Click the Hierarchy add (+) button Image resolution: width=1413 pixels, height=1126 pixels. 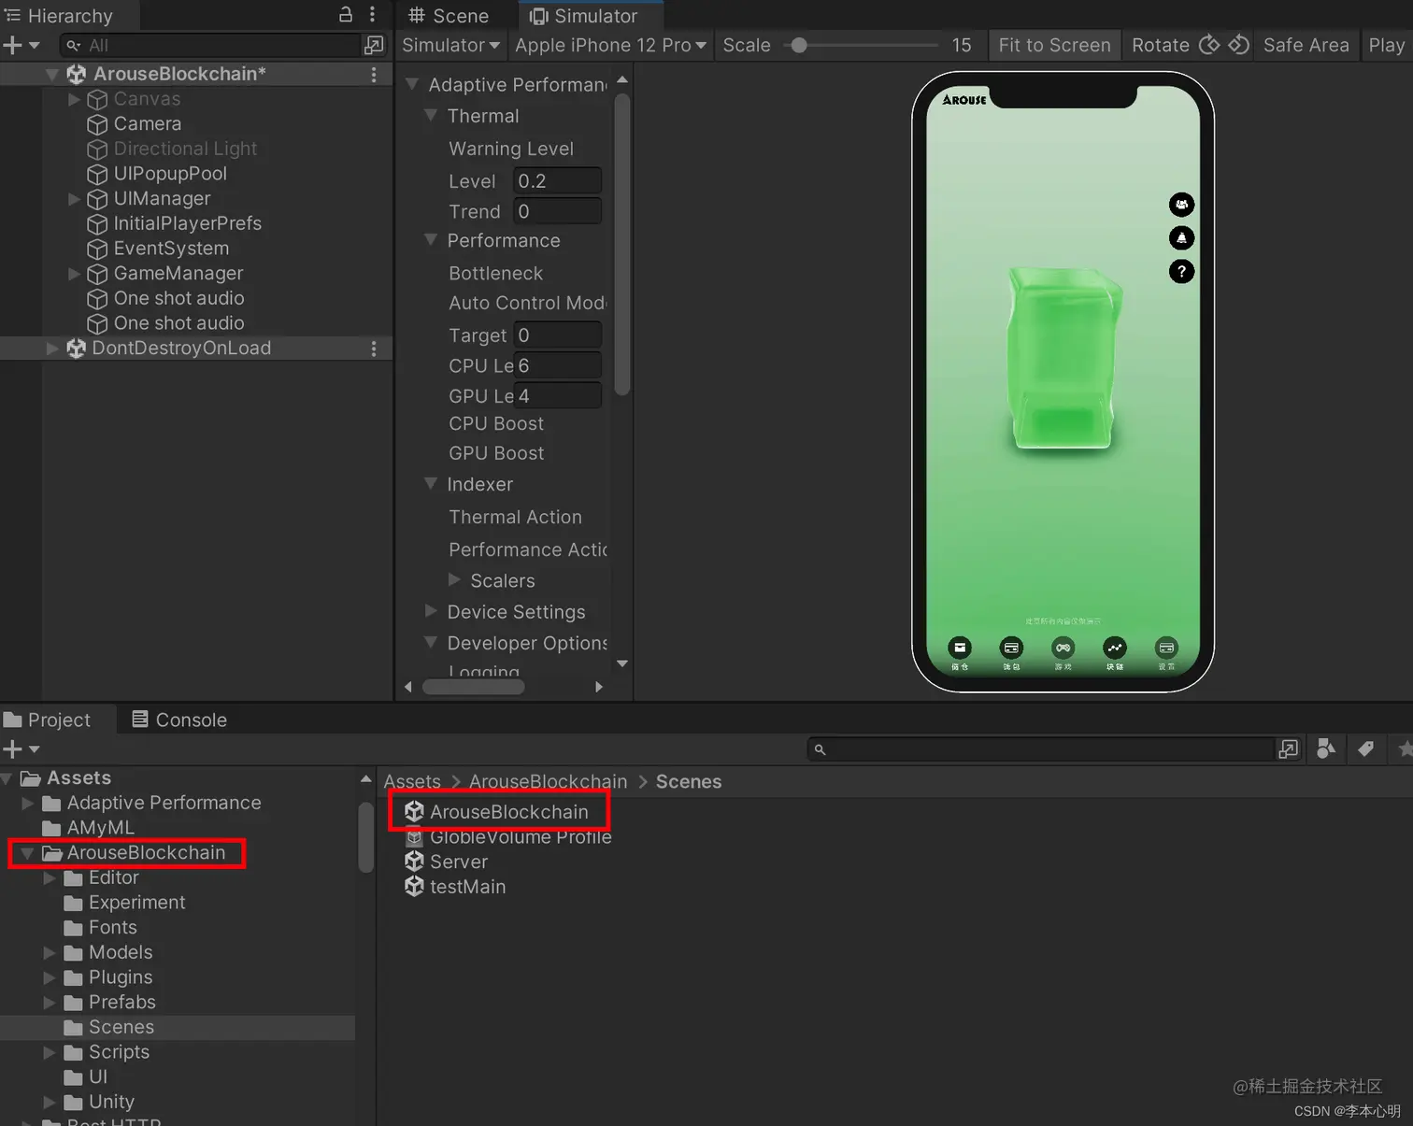(x=21, y=45)
